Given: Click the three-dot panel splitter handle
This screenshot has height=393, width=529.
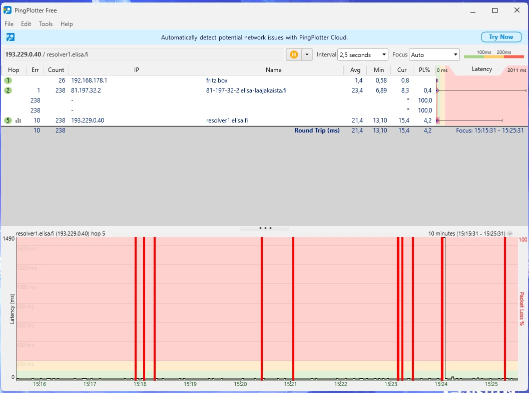Looking at the screenshot, I should [x=265, y=228].
